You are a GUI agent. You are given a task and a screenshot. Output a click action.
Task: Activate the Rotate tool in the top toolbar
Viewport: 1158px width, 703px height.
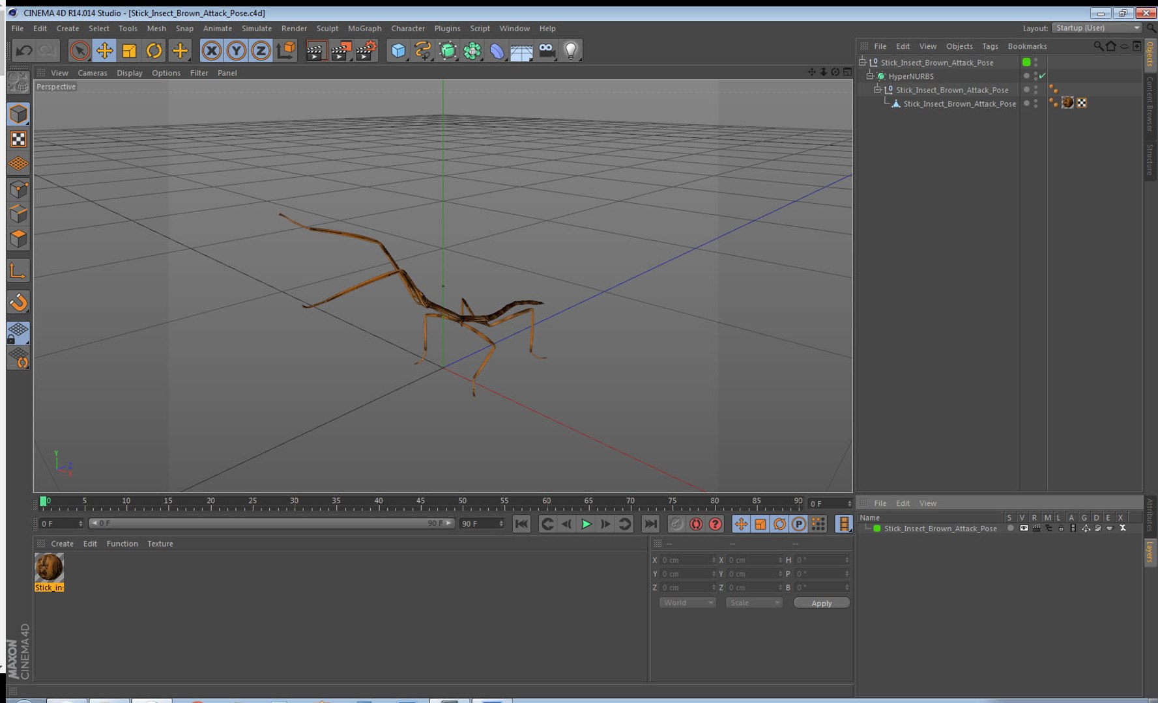pos(154,51)
